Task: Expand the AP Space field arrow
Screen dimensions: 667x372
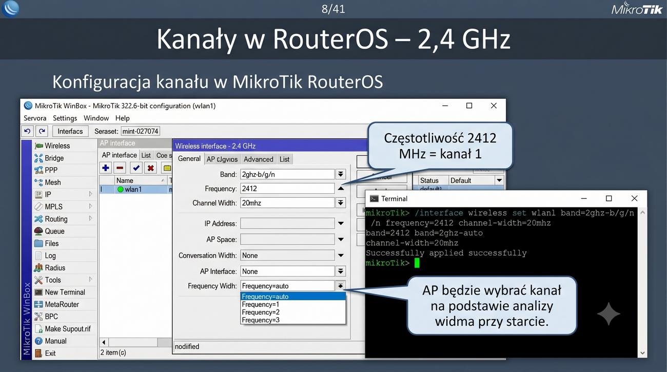Action: pos(341,239)
